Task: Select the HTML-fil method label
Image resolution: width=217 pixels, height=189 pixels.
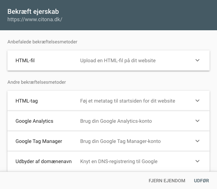Action: coord(25,61)
